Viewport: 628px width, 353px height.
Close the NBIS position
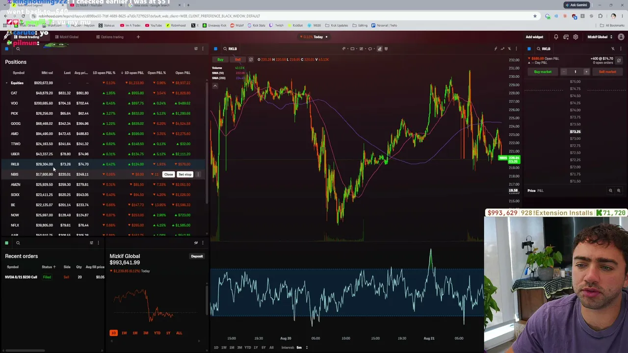pos(168,175)
